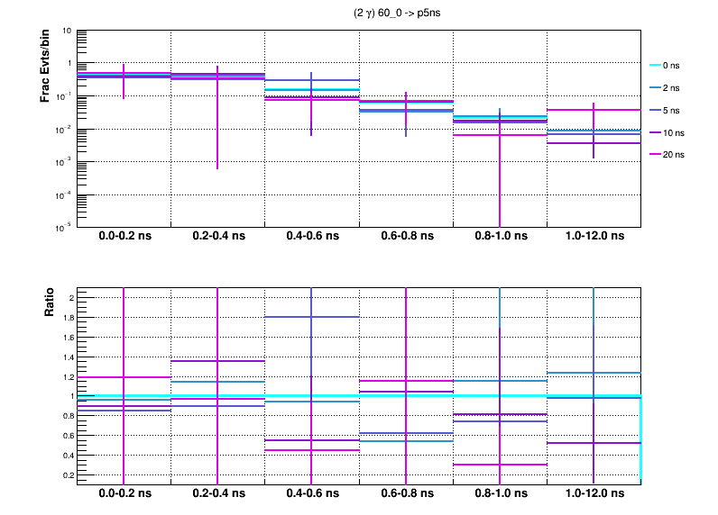Click the '10 ns' legend text label
Image resolution: width=718 pixels, height=515 pixels.
(674, 132)
